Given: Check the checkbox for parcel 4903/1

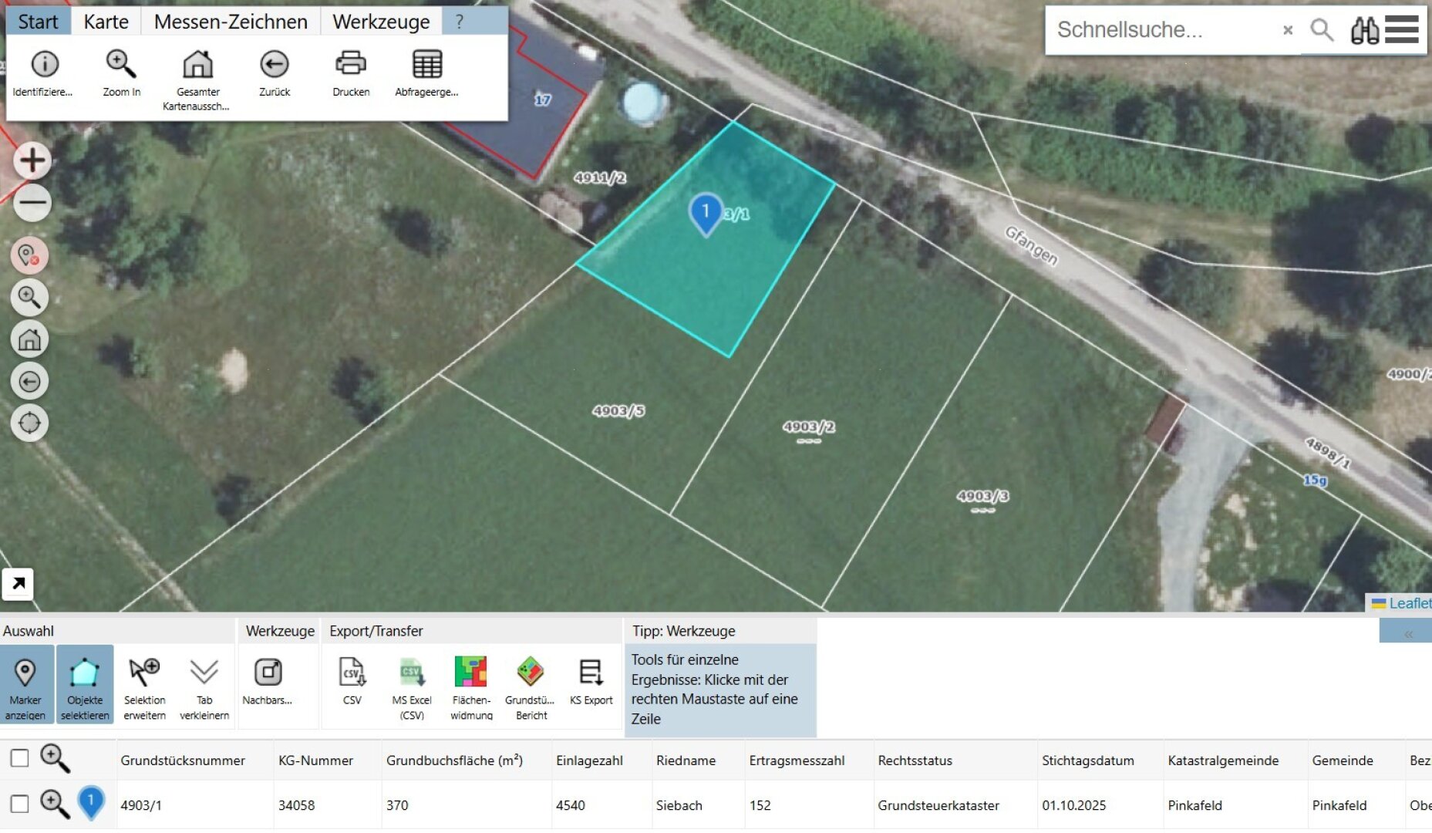Looking at the screenshot, I should [19, 804].
